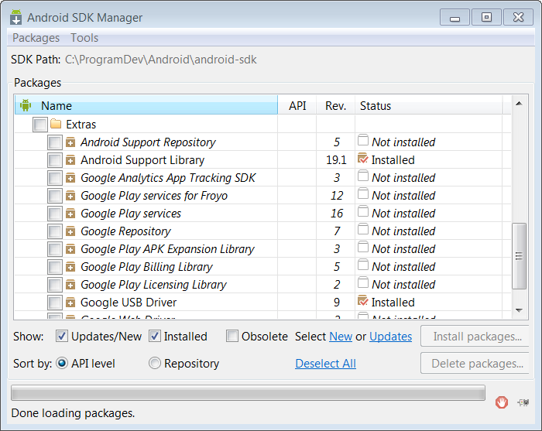The width and height of the screenshot is (542, 431).
Task: Check the Google Repository package checkbox
Action: (x=55, y=231)
